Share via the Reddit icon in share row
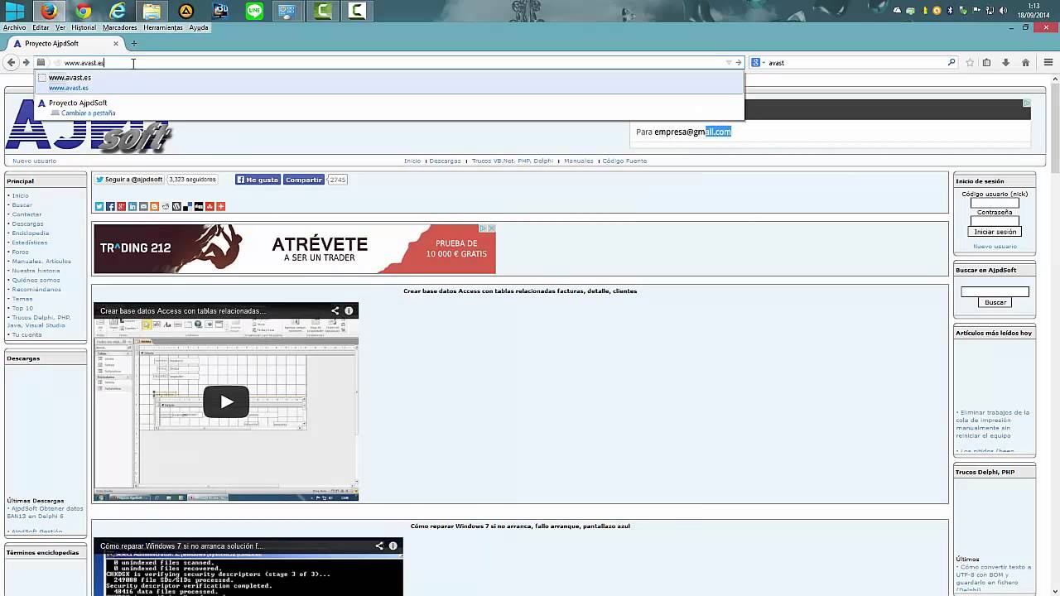This screenshot has width=1060, height=596. coord(166,206)
